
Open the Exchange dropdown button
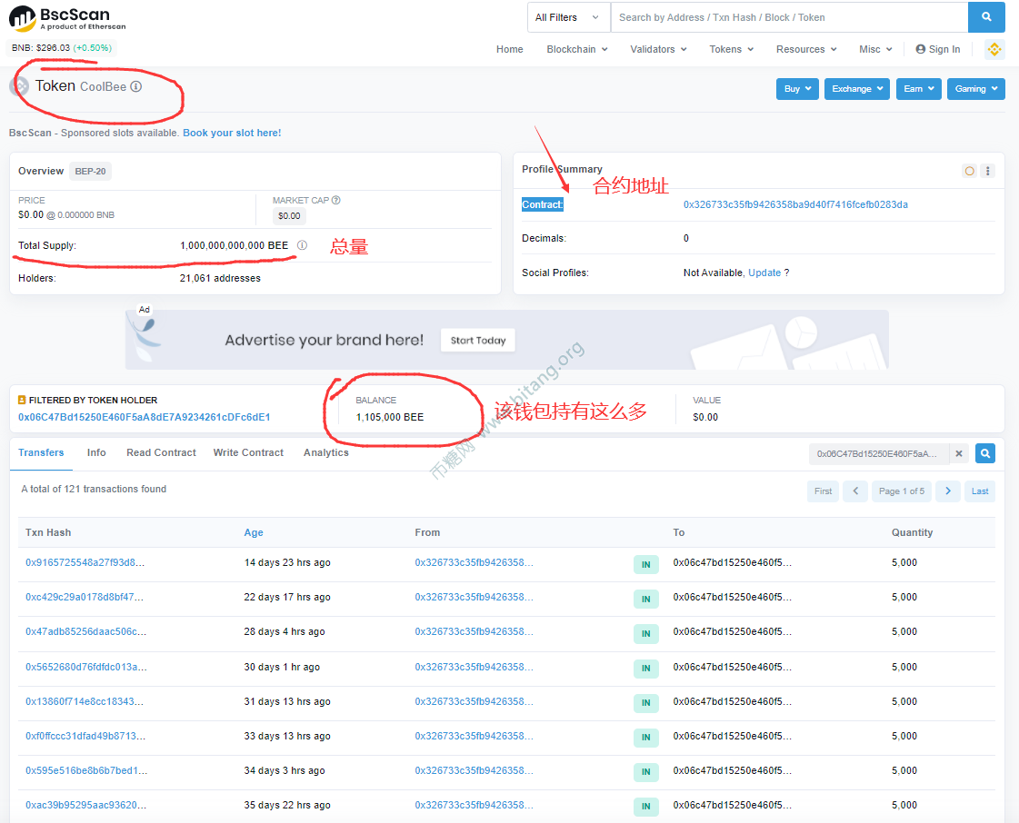[857, 89]
